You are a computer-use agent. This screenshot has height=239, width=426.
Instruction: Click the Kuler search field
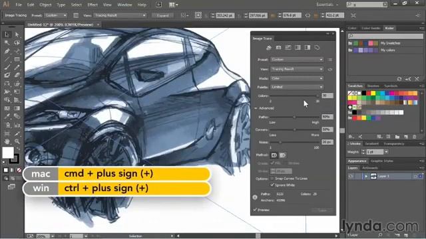385,36
